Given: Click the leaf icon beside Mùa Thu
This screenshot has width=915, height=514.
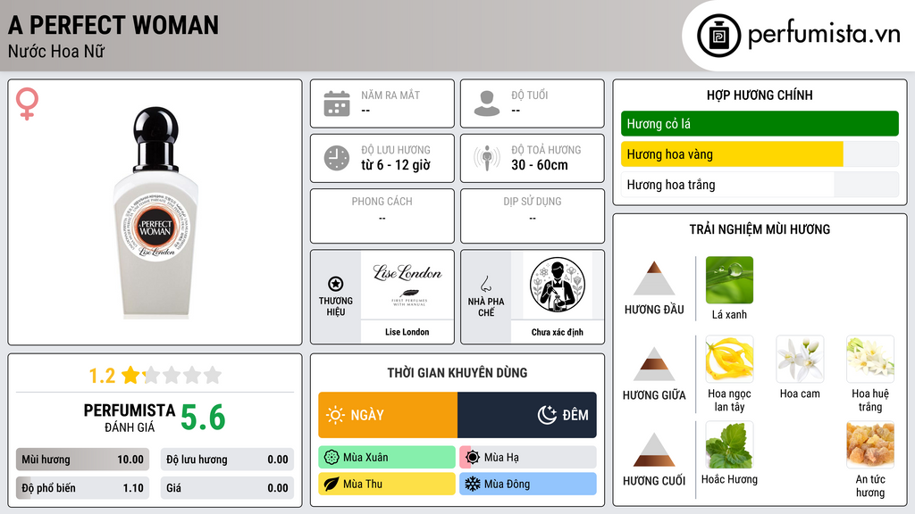Looking at the screenshot, I should point(332,484).
